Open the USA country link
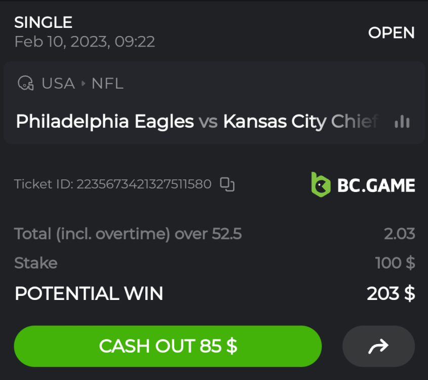 (x=58, y=84)
